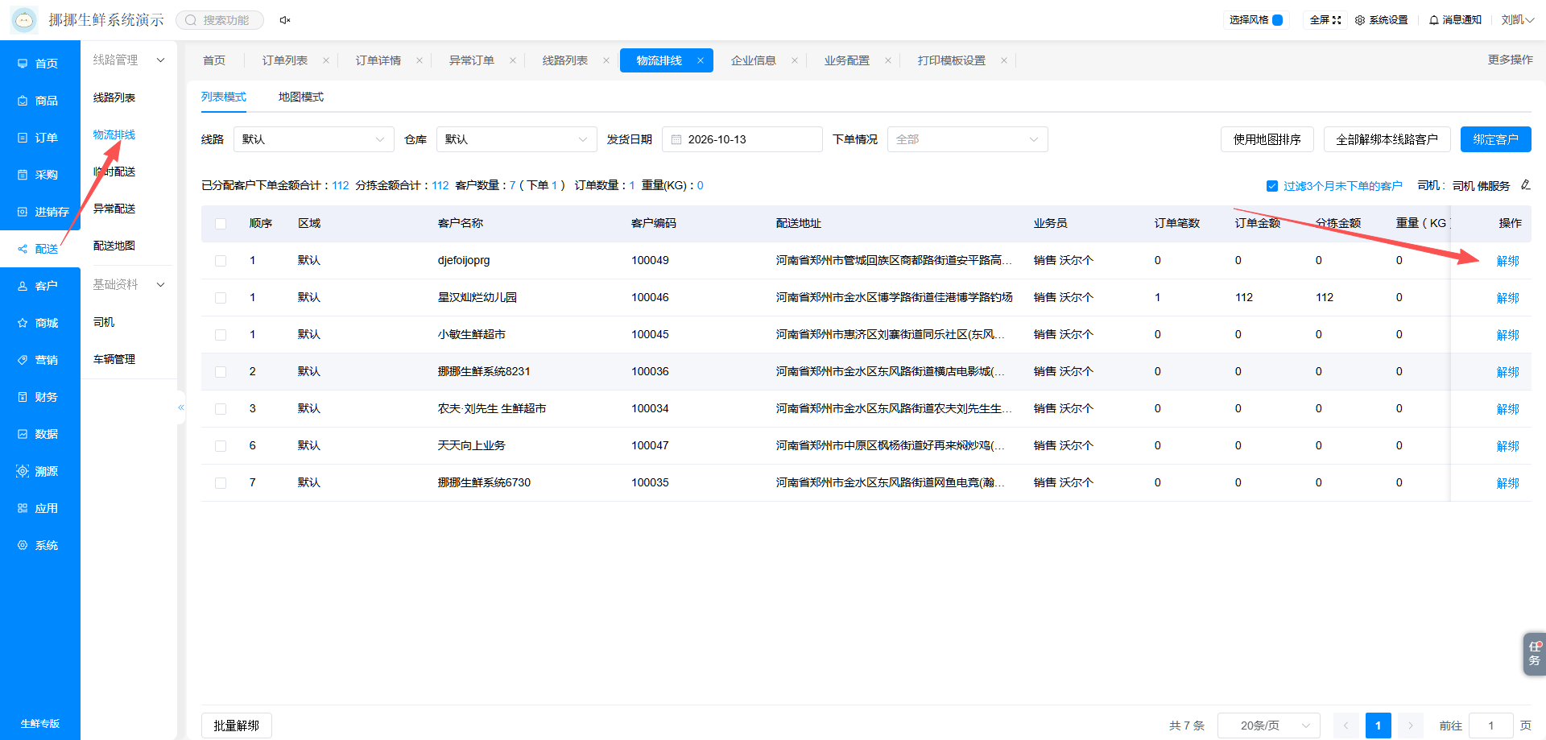Open user menu 刘凯 dropdown
Screen dimensions: 1546x740
click(x=1517, y=20)
